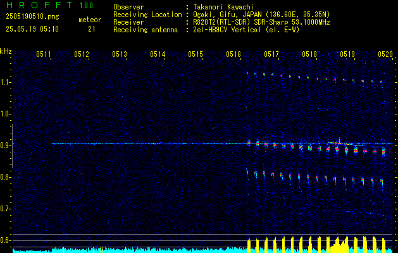
Task: Click the Receiving Location label
Action: click(x=147, y=15)
